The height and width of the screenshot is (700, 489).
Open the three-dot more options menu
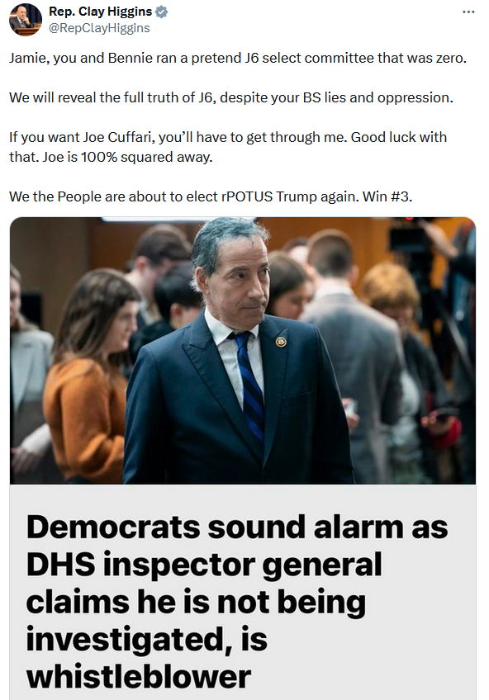point(468,12)
